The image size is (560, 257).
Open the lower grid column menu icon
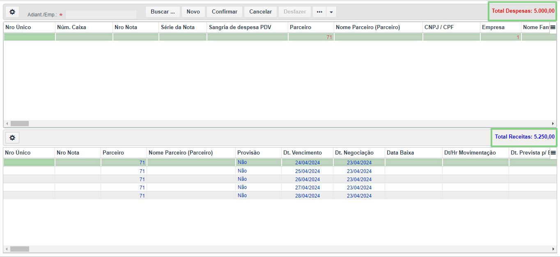point(553,152)
